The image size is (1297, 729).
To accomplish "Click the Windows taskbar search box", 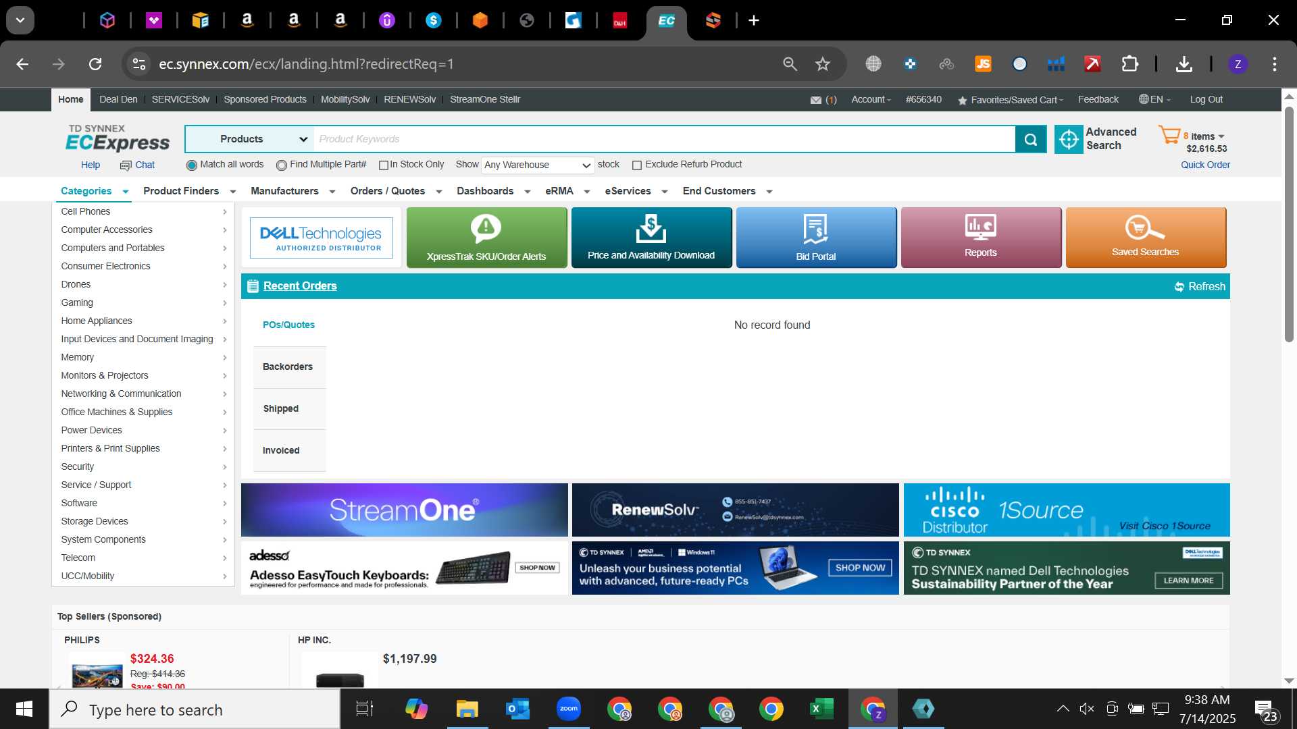I will [x=195, y=709].
